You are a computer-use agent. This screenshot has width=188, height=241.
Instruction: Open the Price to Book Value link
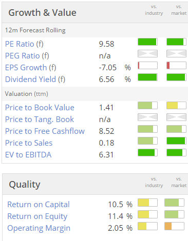40,108
